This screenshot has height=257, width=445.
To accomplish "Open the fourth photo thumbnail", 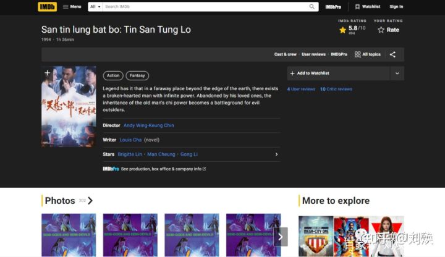I will point(253,235).
